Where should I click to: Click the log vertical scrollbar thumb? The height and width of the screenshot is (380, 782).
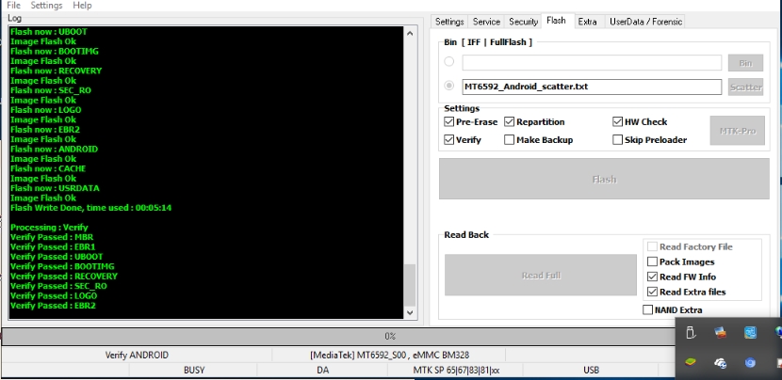(x=410, y=285)
